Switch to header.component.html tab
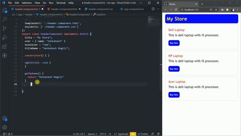Viewport: 241px width, 136px height. click(64, 9)
